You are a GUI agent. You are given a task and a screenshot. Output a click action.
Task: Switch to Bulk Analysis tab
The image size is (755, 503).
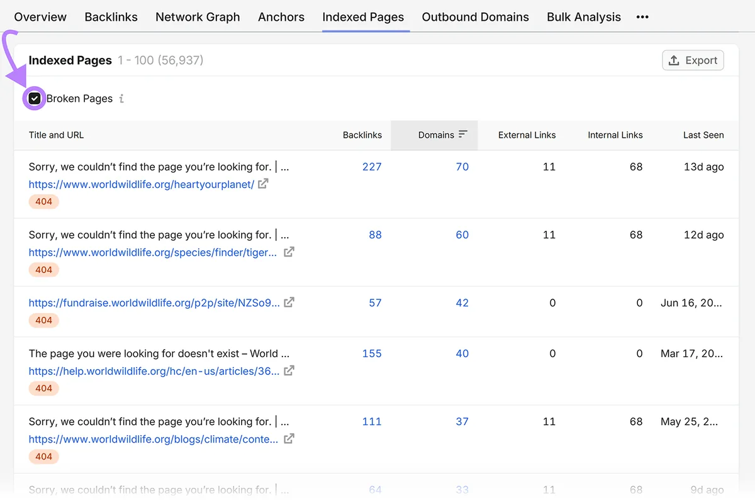[584, 17]
